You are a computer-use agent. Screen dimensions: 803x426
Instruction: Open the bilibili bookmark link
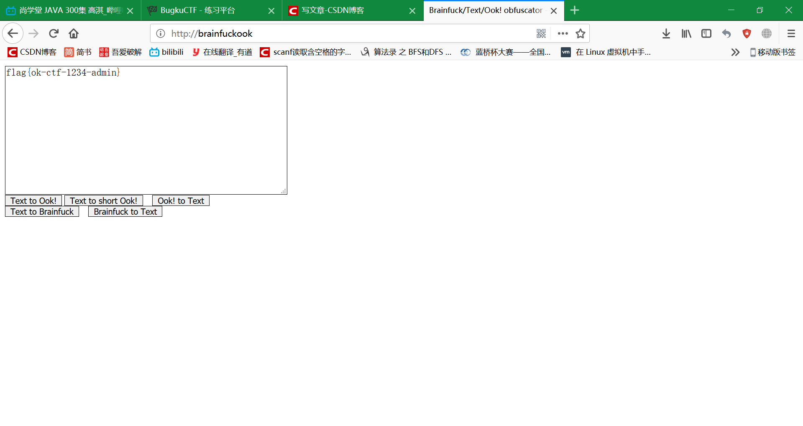pyautogui.click(x=166, y=52)
